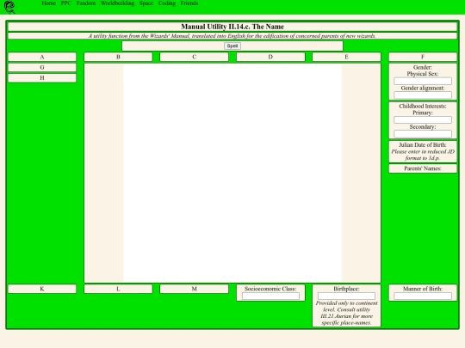
Task: Go to the PPC page
Action: (65, 3)
